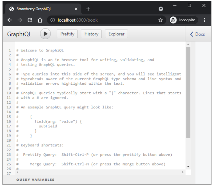
Task: Reload the localhost page
Action: [x=30, y=20]
